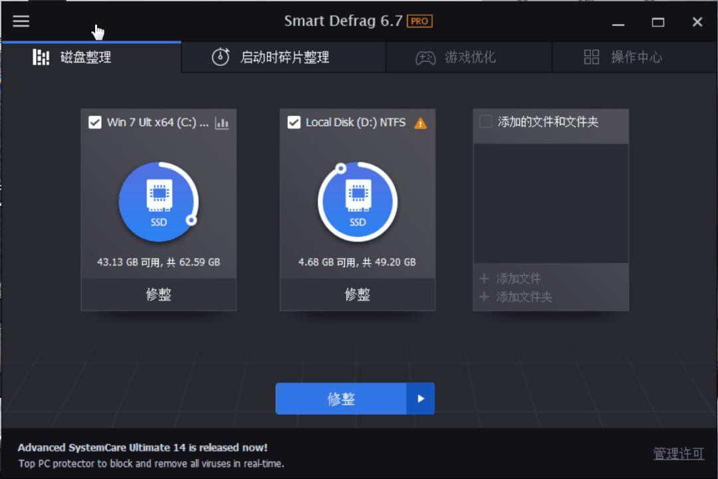Uncheck the Win 7 Ult x64 (C:) drive
Viewport: 718px width, 479px height.
point(95,122)
